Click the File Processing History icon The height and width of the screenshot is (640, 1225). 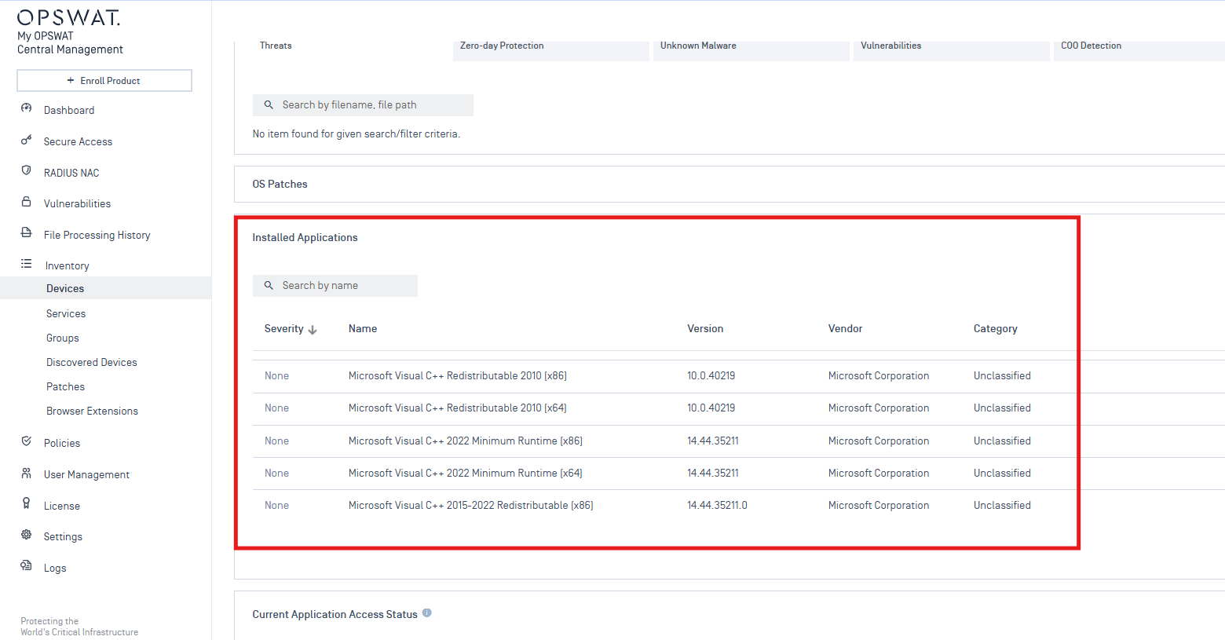pyautogui.click(x=26, y=233)
